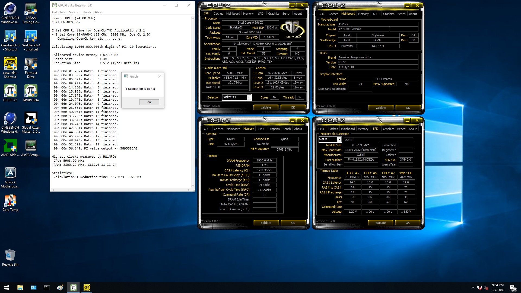This screenshot has width=521, height=293.
Task: Close the Finish dialog
Action: pyautogui.click(x=160, y=76)
